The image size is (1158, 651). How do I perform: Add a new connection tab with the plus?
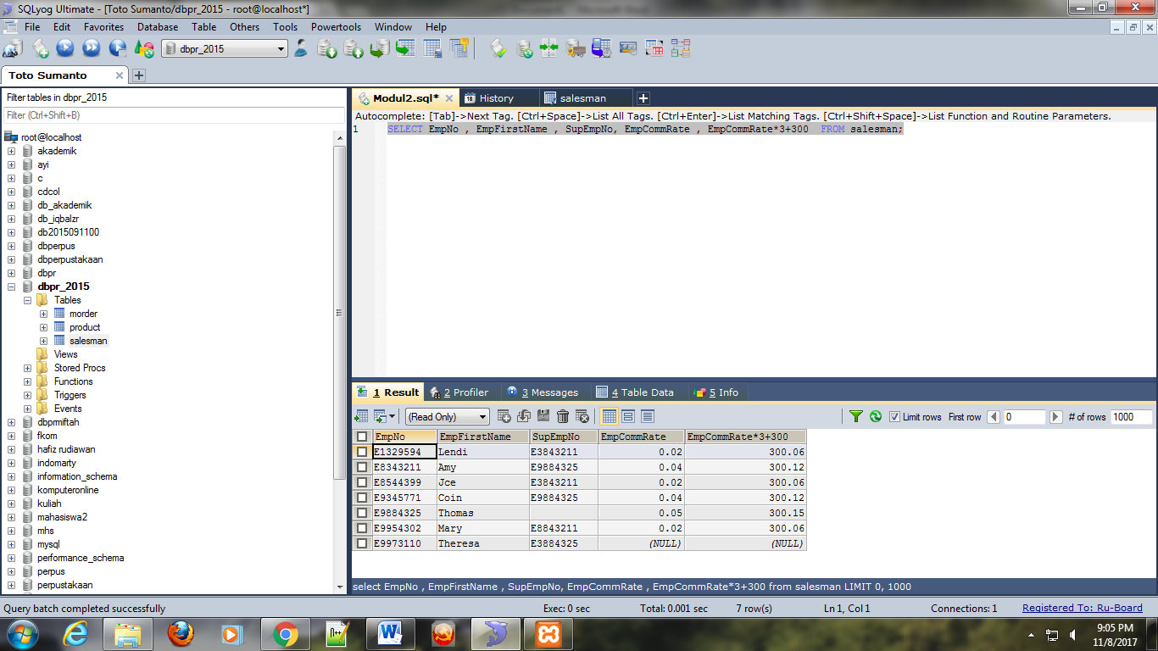[x=139, y=75]
